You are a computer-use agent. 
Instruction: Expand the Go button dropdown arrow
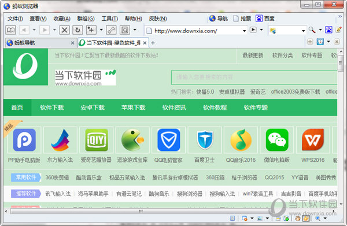pos(261,29)
